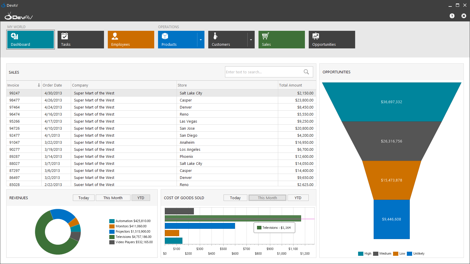This screenshot has width=470, height=264.
Task: Switch Revenues chart to Today
Action: pos(84,198)
